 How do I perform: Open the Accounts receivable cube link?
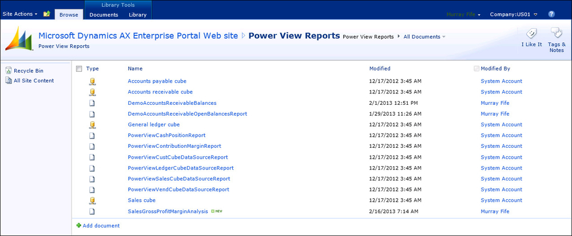tap(160, 92)
